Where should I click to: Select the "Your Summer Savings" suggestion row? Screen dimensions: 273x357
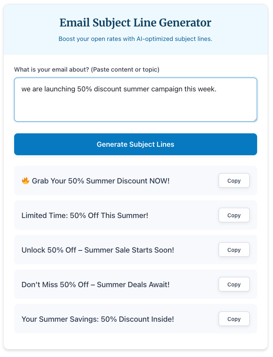(106, 319)
